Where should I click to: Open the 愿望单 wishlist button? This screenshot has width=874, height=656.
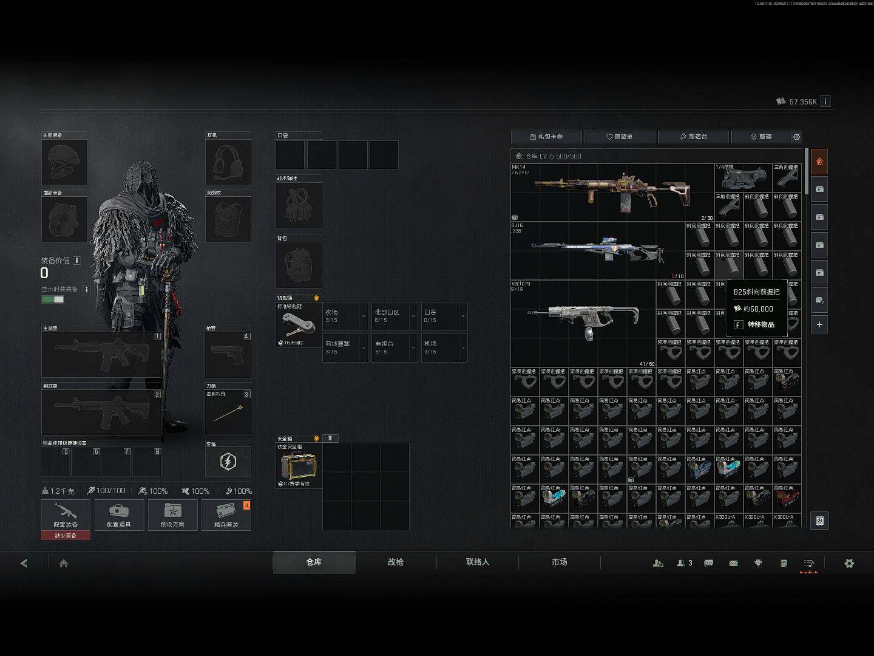[620, 137]
